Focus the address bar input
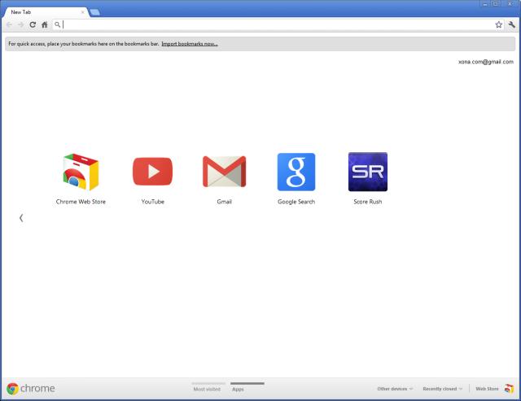 [278, 24]
